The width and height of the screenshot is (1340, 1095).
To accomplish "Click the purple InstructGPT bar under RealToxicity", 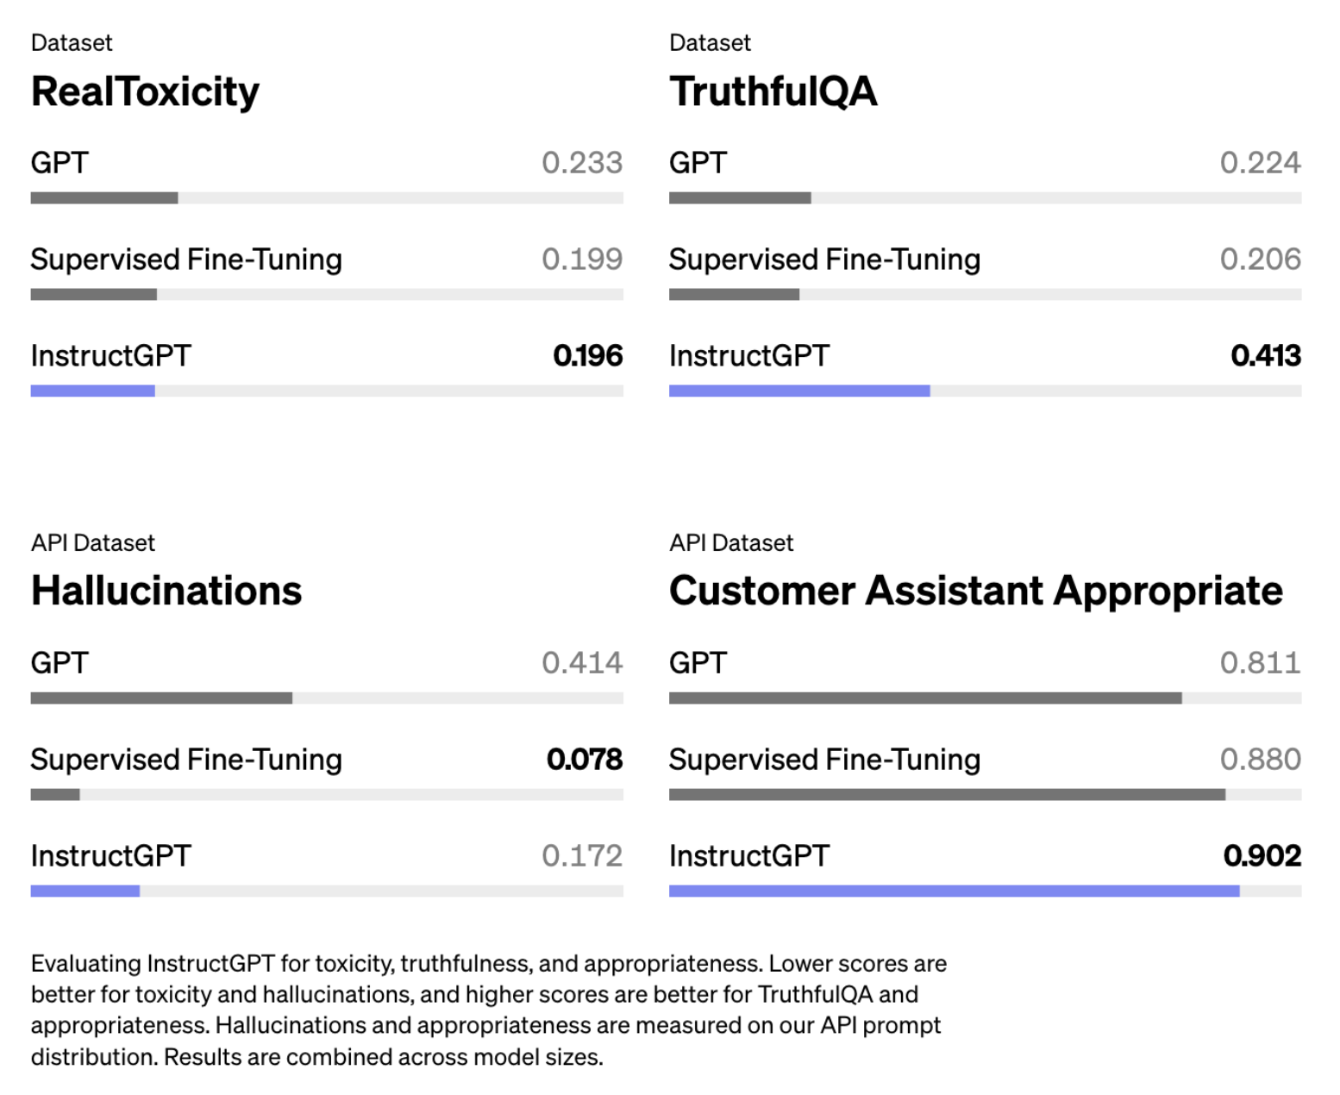I will 93,391.
